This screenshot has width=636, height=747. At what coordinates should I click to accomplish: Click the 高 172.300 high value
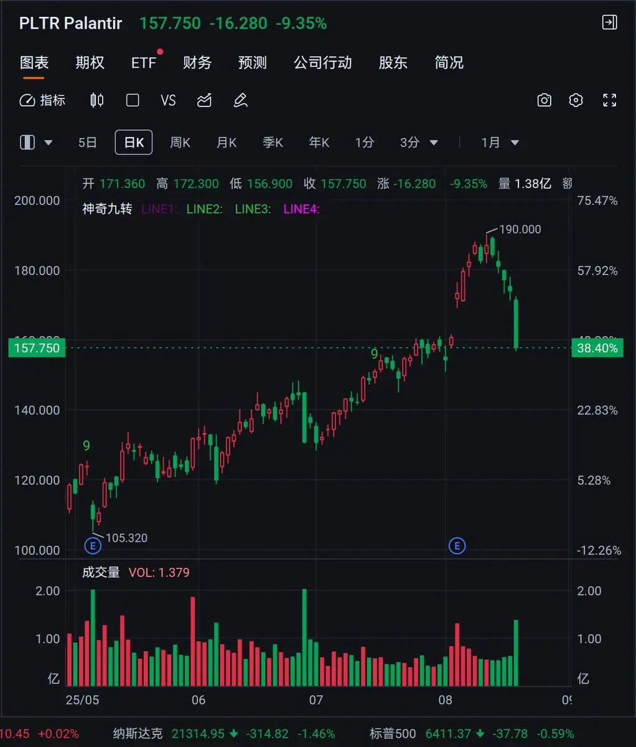pyautogui.click(x=187, y=184)
